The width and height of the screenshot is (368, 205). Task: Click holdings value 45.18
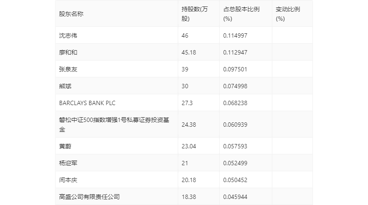coord(189,52)
